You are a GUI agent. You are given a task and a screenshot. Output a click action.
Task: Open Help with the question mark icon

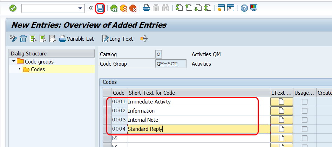coord(244,8)
